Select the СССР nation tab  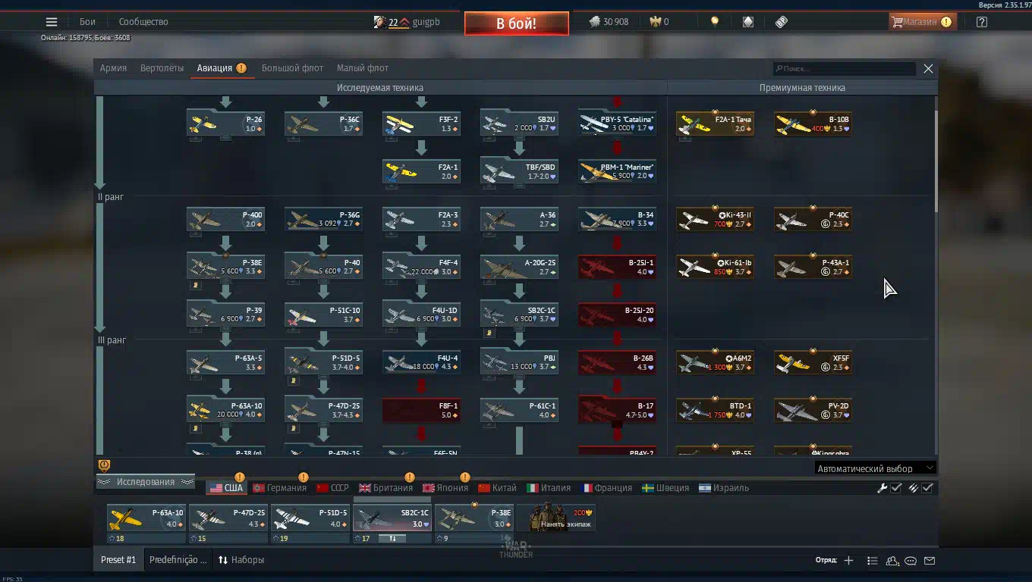coord(332,488)
